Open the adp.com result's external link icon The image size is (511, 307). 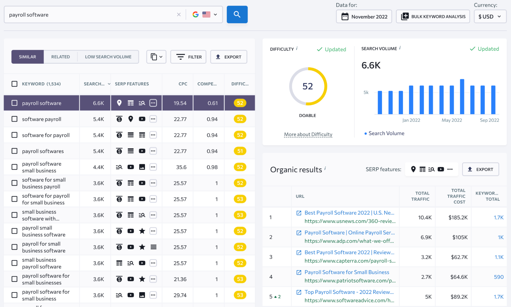pos(299,233)
